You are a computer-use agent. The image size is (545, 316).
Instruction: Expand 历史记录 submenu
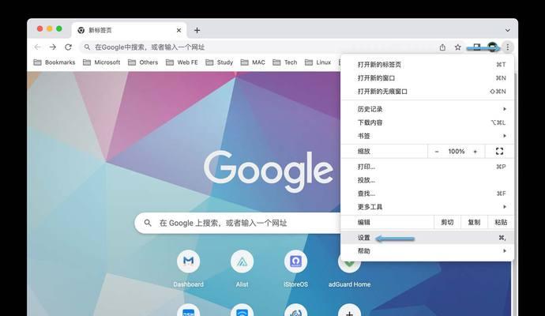click(x=427, y=109)
